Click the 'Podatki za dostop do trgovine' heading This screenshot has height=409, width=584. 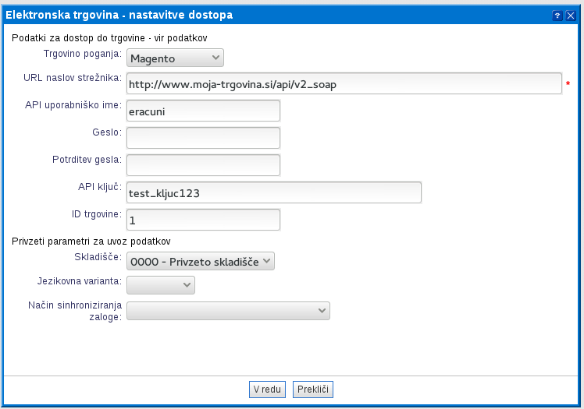[109, 37]
